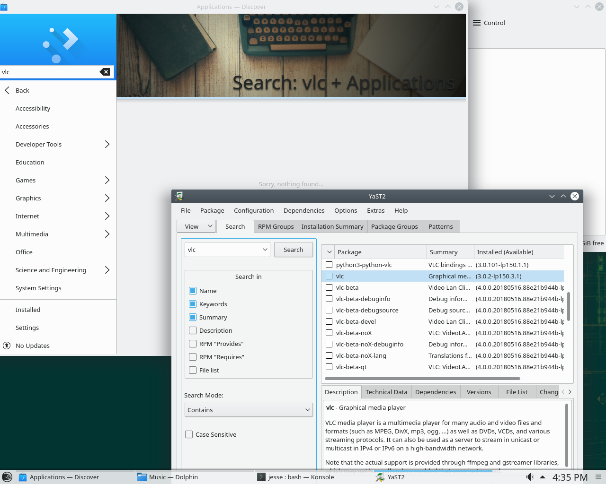The width and height of the screenshot is (606, 484).
Task: Click the volume icon in system tray
Action: pos(530,477)
